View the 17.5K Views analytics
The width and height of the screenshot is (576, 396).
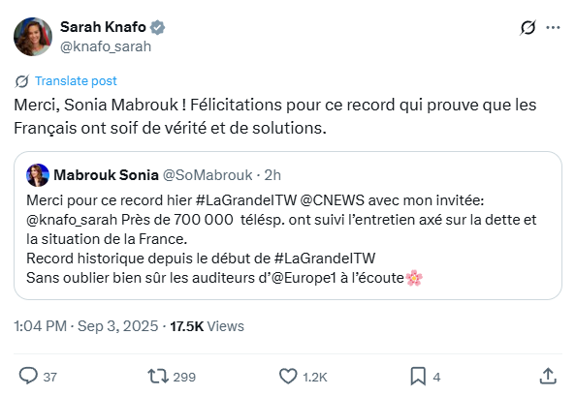[x=207, y=326]
